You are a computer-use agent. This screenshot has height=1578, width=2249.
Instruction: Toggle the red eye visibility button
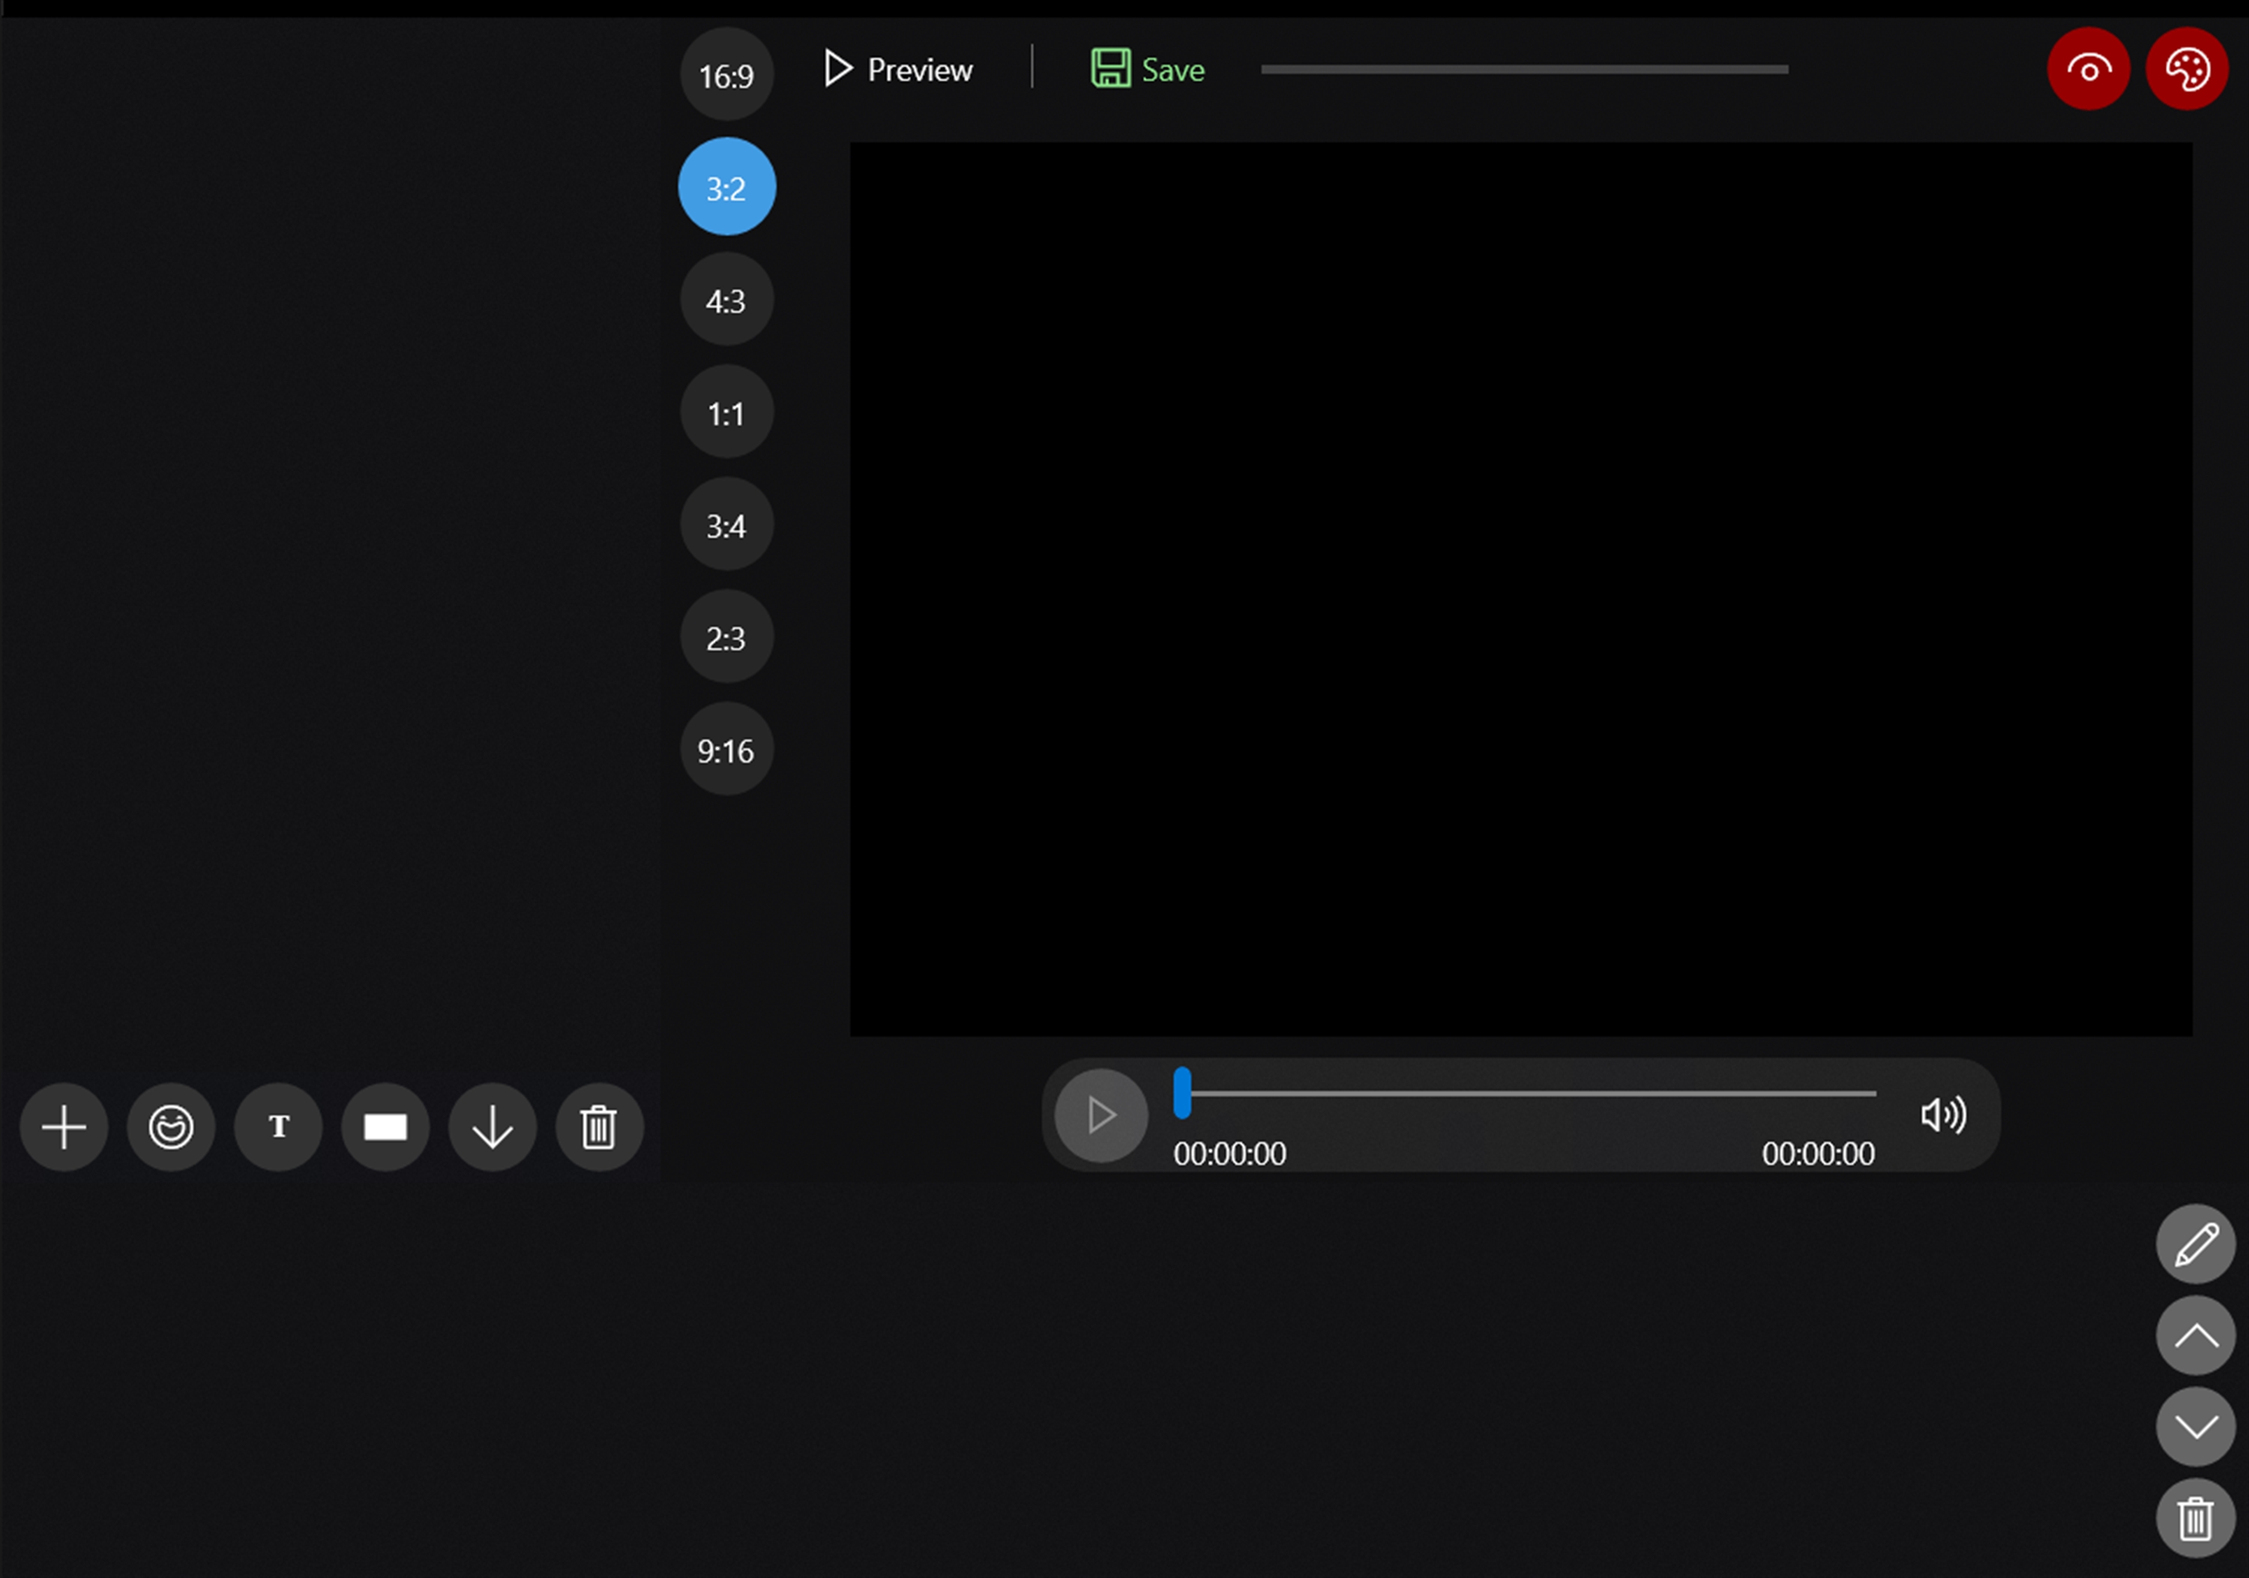(x=2089, y=70)
